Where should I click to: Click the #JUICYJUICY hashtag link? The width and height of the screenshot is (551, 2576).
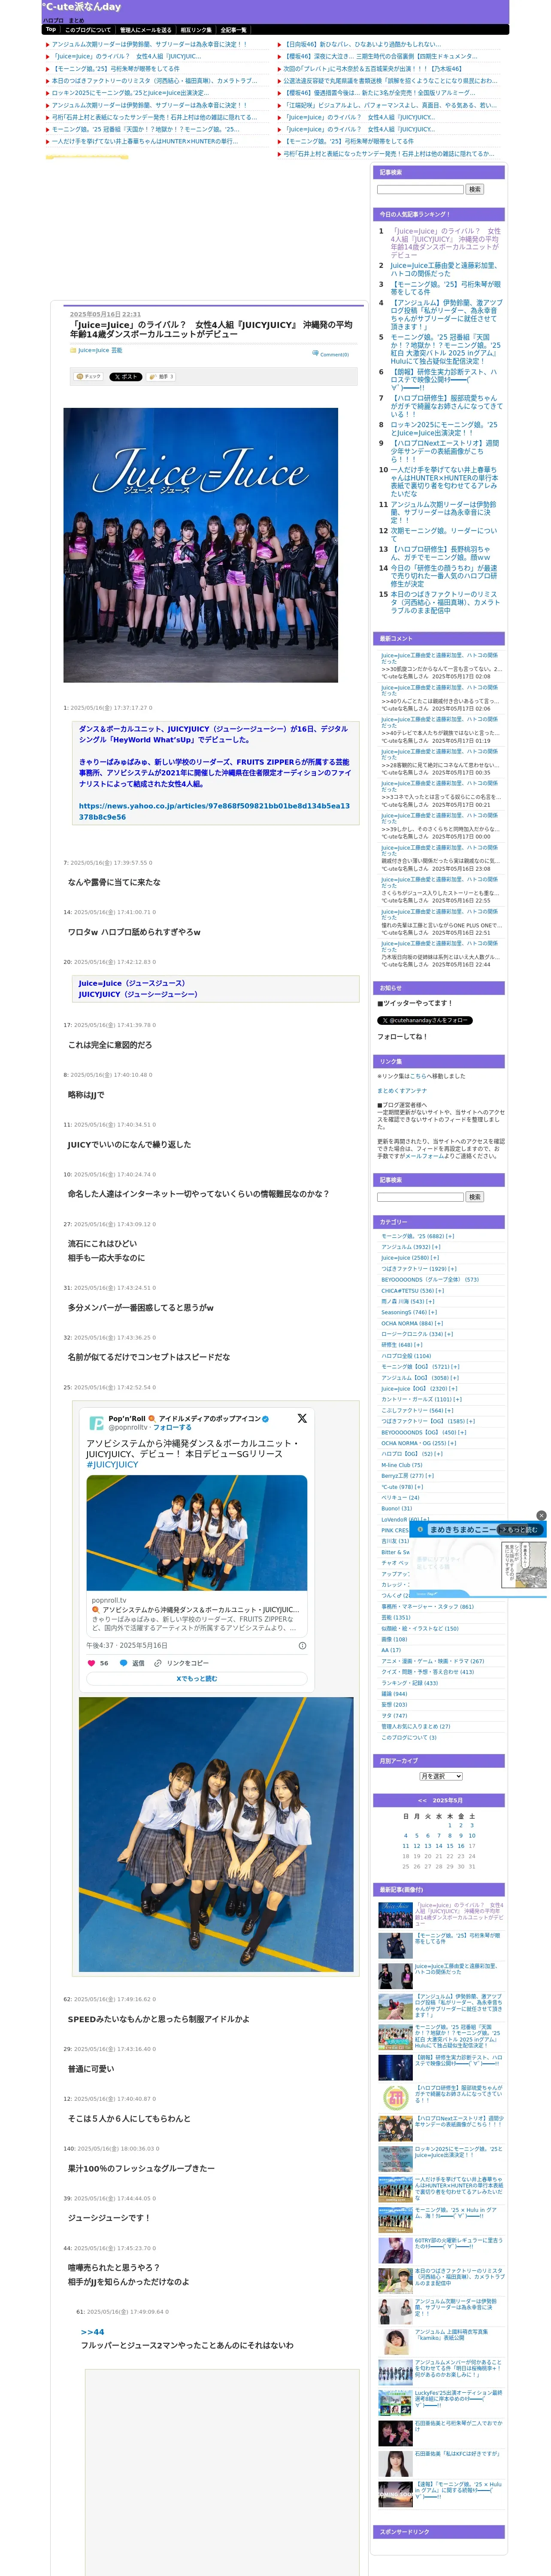click(x=112, y=1465)
